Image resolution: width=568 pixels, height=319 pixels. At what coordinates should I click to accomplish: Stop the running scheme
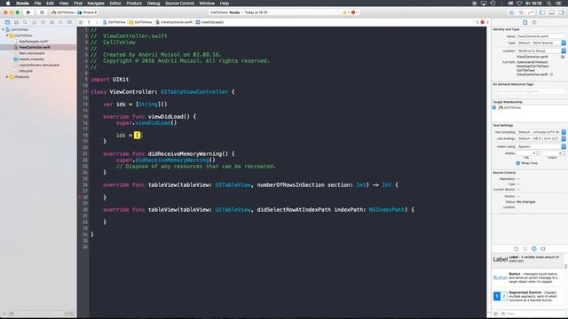click(42, 12)
